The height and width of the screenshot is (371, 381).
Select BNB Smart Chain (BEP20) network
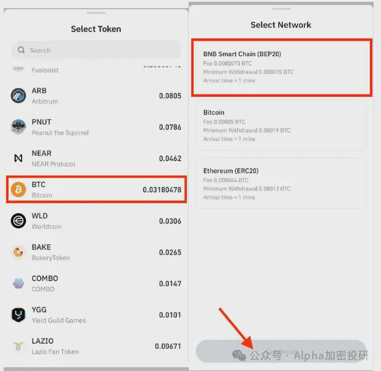point(281,67)
